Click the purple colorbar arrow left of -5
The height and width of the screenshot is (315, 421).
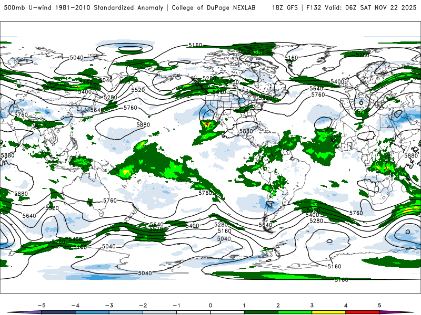click(x=24, y=312)
